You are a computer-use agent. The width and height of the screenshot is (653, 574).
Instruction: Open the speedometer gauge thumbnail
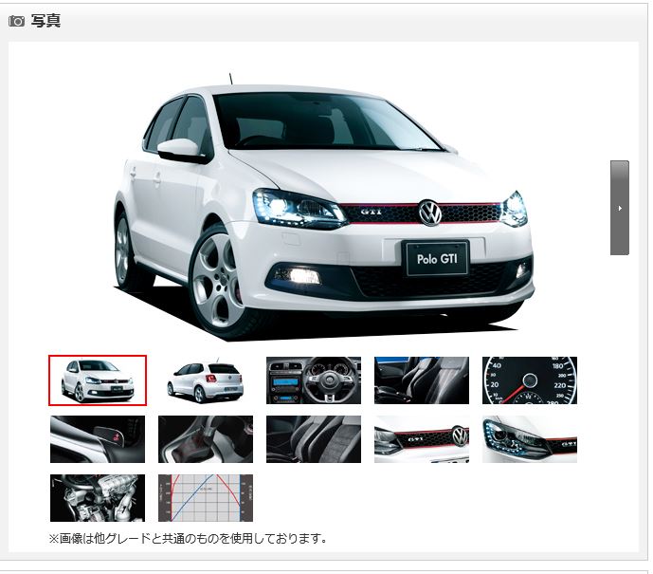pyautogui.click(x=530, y=380)
